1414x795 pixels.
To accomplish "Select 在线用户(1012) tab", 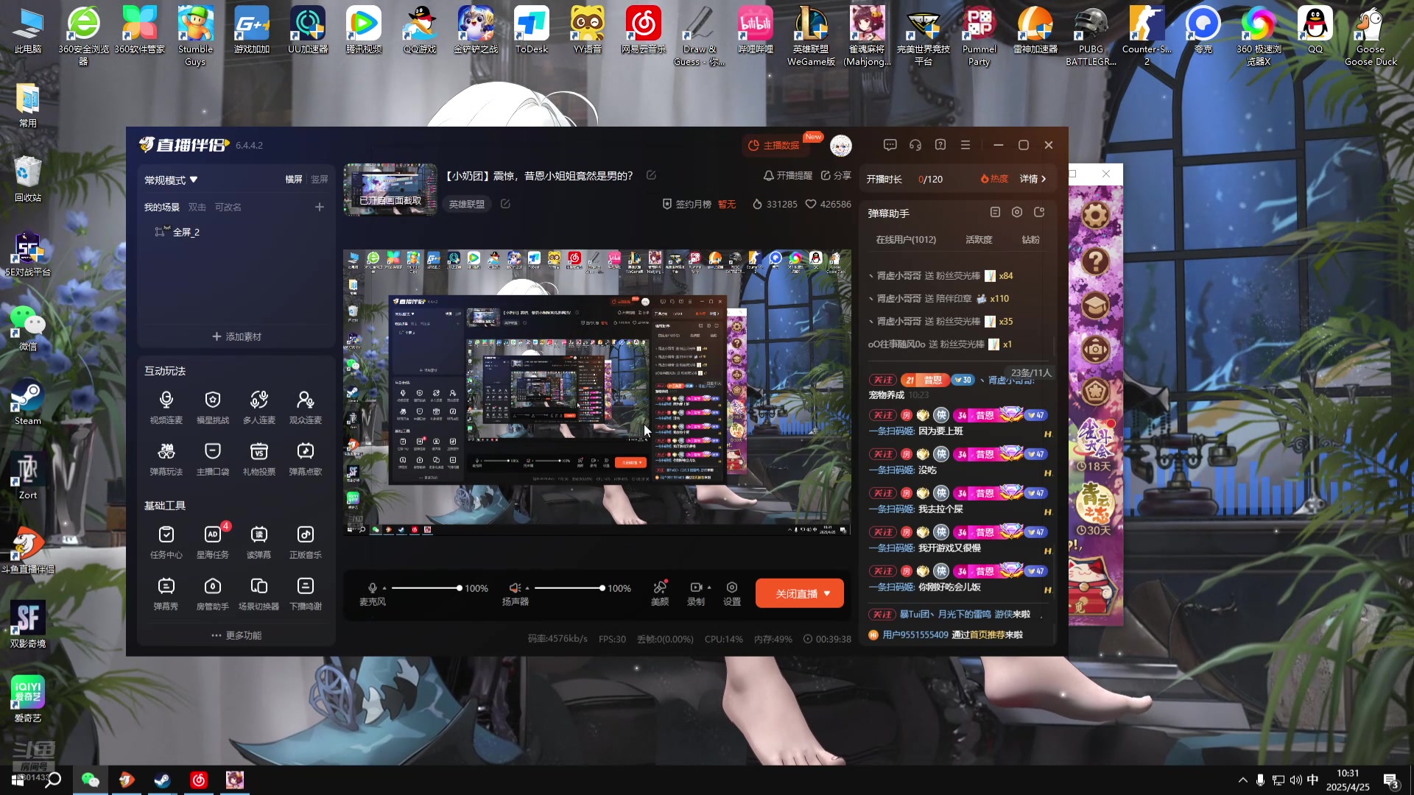I will (x=906, y=240).
